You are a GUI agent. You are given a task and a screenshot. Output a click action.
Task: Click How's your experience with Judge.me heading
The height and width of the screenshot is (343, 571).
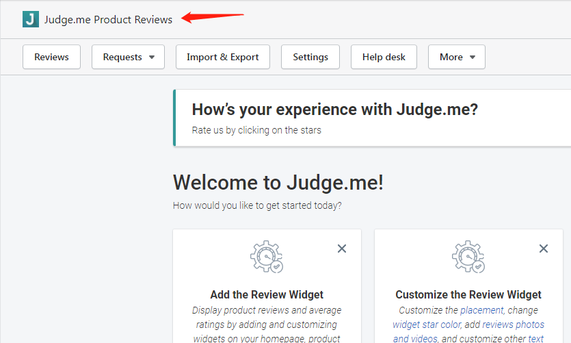tap(334, 110)
